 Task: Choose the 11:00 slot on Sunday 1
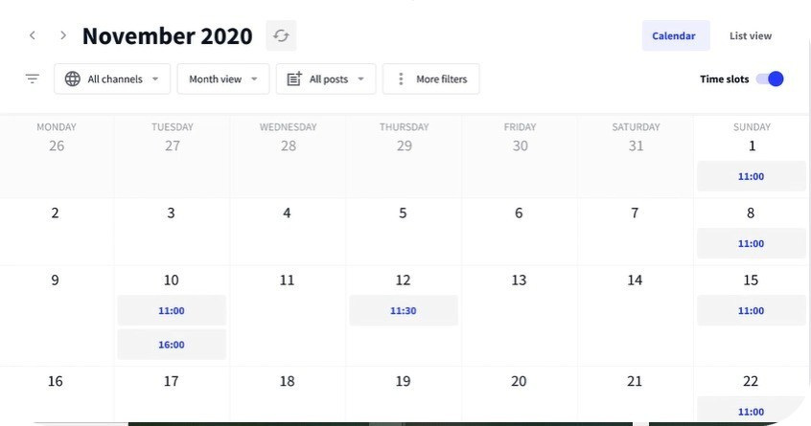[x=751, y=176]
